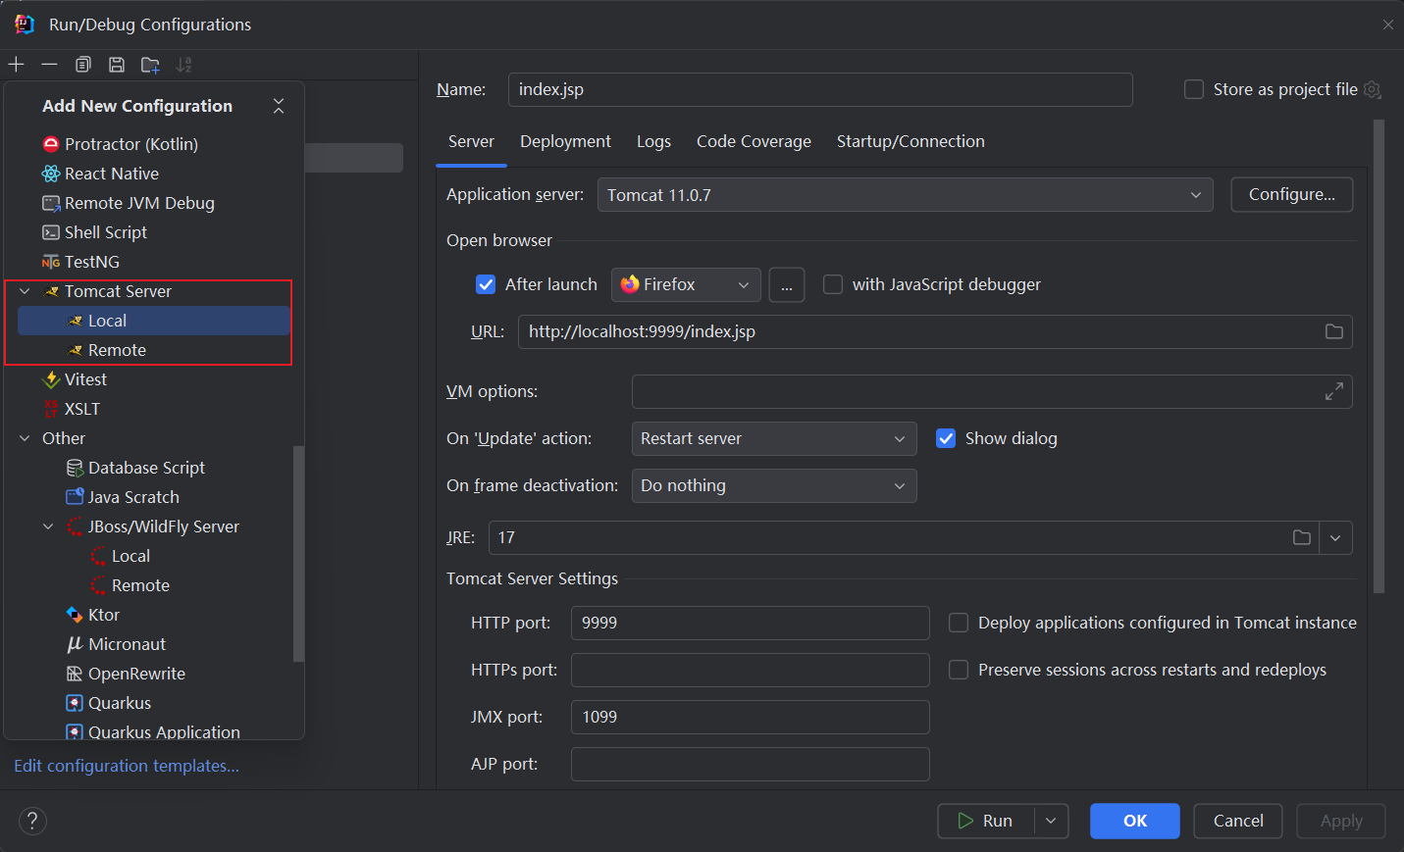
Task: Click the Sort Configurations icon
Action: tap(183, 65)
